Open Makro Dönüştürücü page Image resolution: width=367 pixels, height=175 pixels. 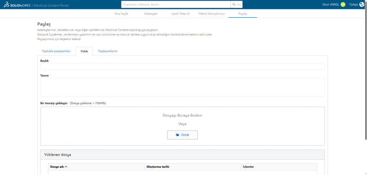[x=211, y=14]
